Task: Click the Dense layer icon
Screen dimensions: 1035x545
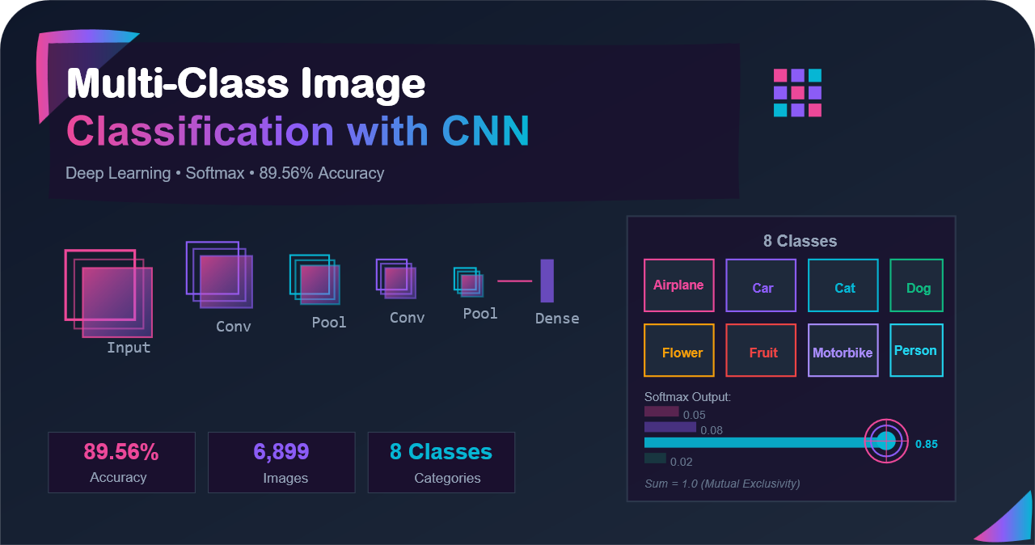Action: pyautogui.click(x=547, y=279)
